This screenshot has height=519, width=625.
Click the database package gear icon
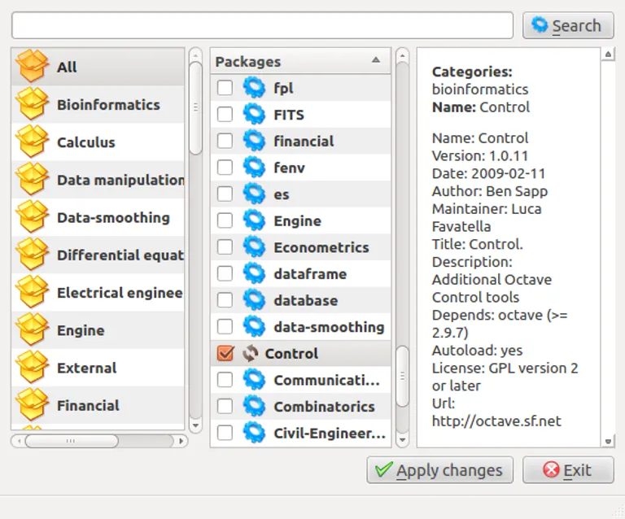[x=254, y=300]
